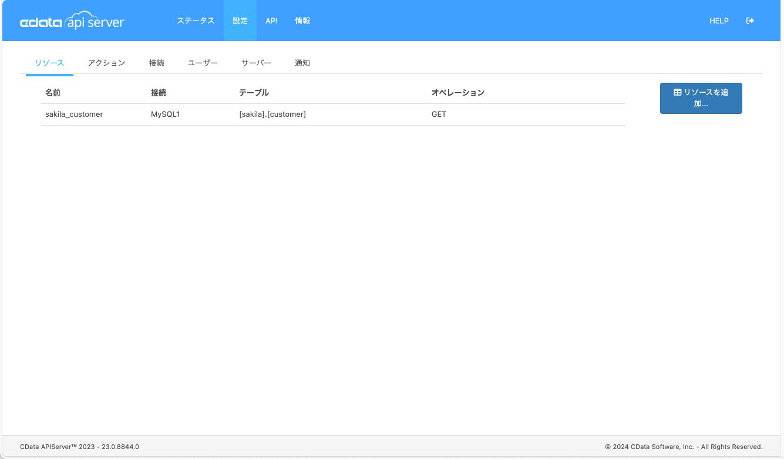This screenshot has height=459, width=784.
Task: Switch to the 通知 tab
Action: (302, 63)
